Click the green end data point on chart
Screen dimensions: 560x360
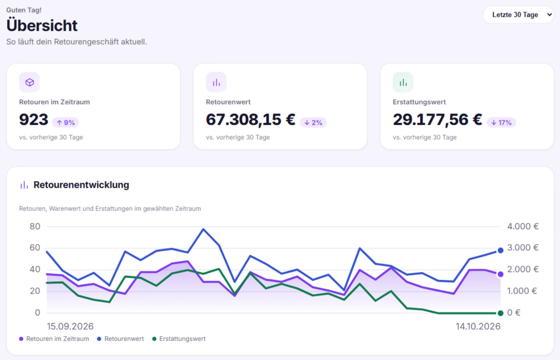pos(500,313)
